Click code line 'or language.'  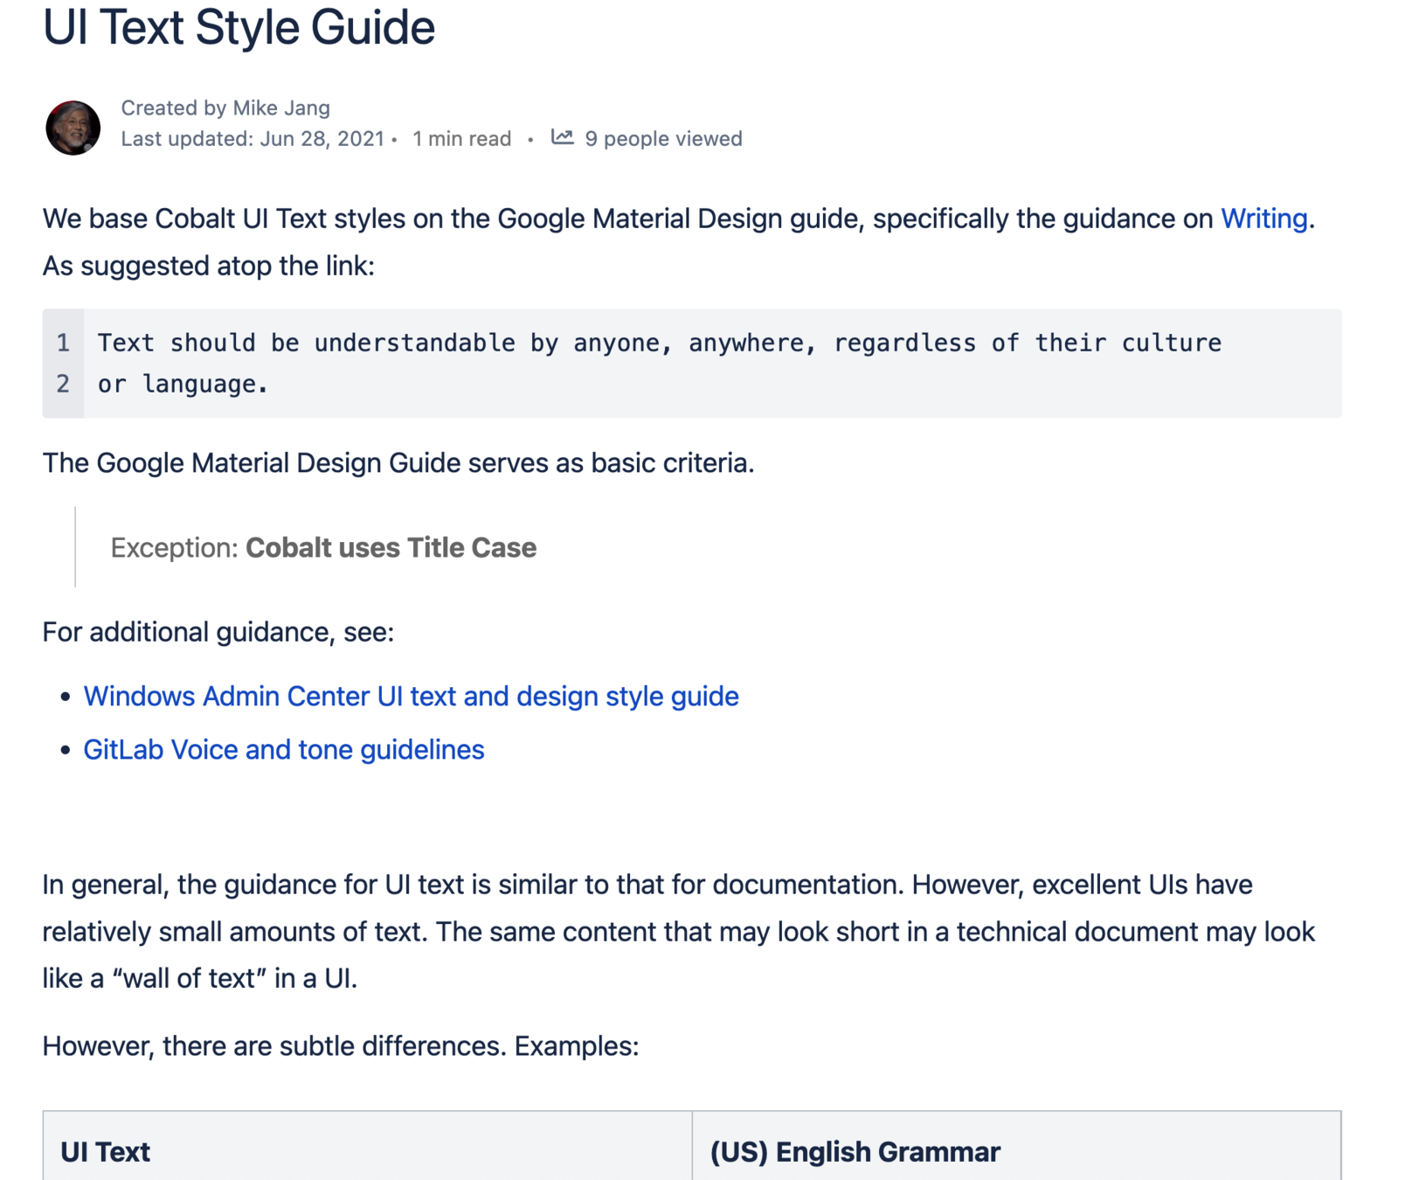click(183, 384)
